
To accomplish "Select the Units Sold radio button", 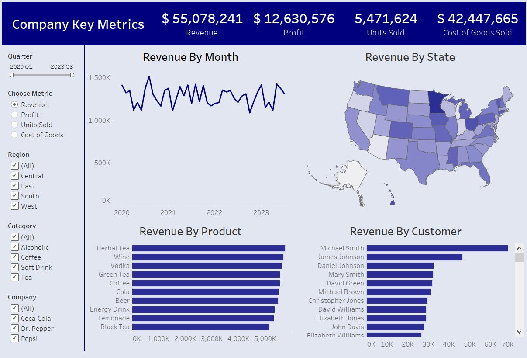I will (x=15, y=125).
